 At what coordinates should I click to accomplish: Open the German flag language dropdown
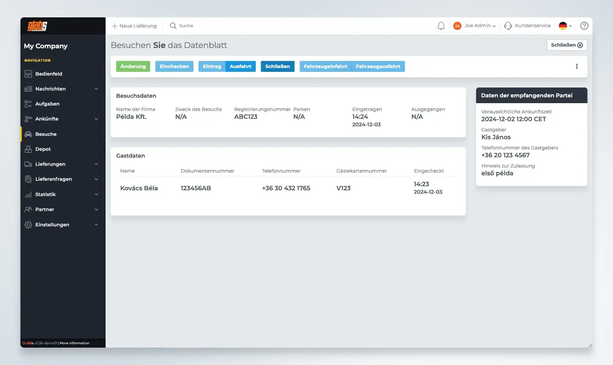point(565,26)
